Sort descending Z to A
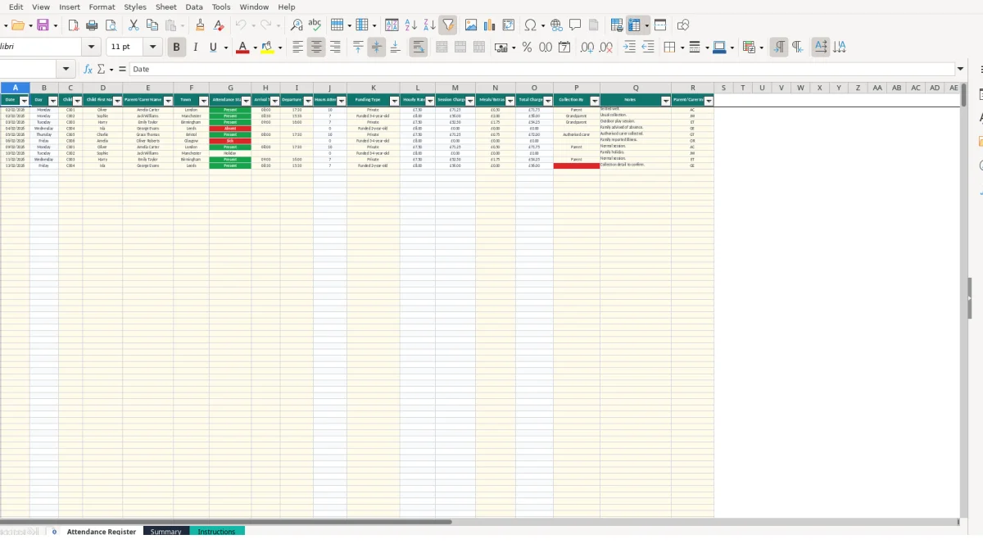 pyautogui.click(x=429, y=25)
